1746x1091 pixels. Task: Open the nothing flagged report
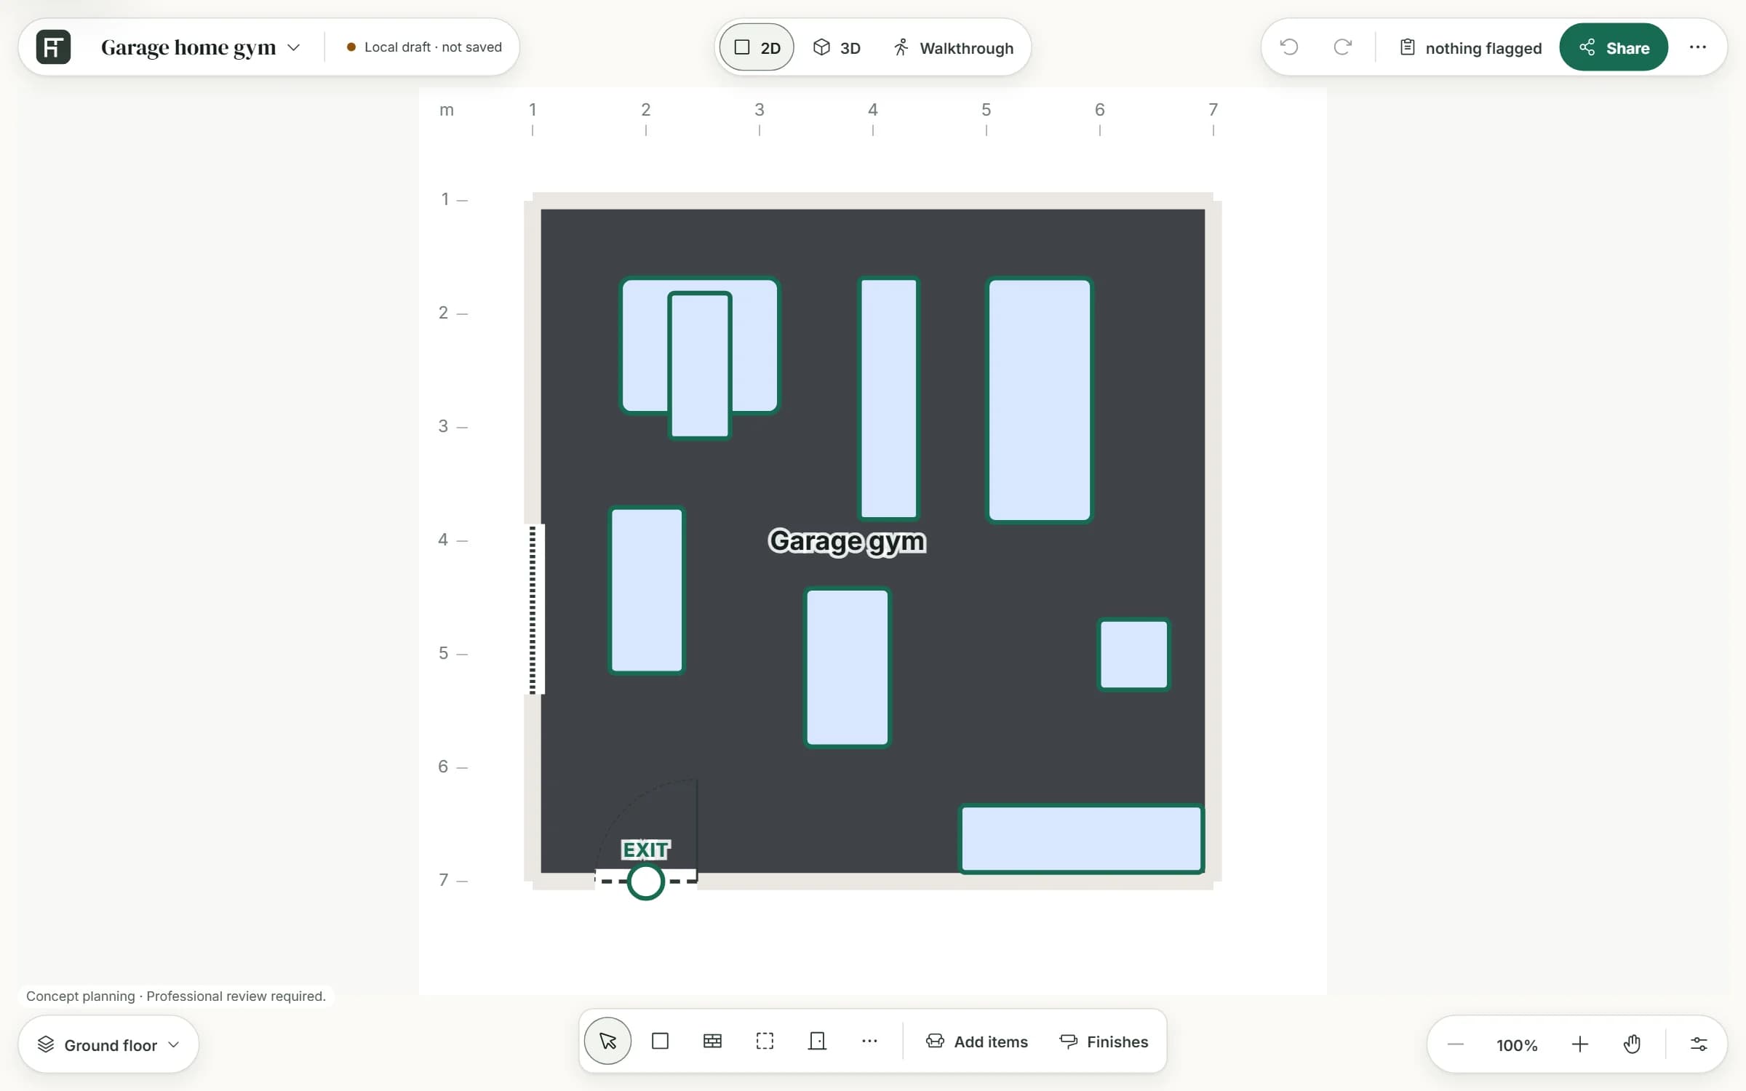1470,47
